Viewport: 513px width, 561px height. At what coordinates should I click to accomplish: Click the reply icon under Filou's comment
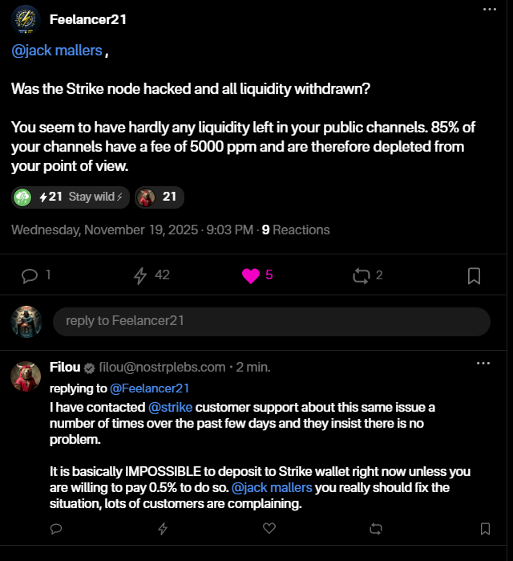pyautogui.click(x=56, y=529)
